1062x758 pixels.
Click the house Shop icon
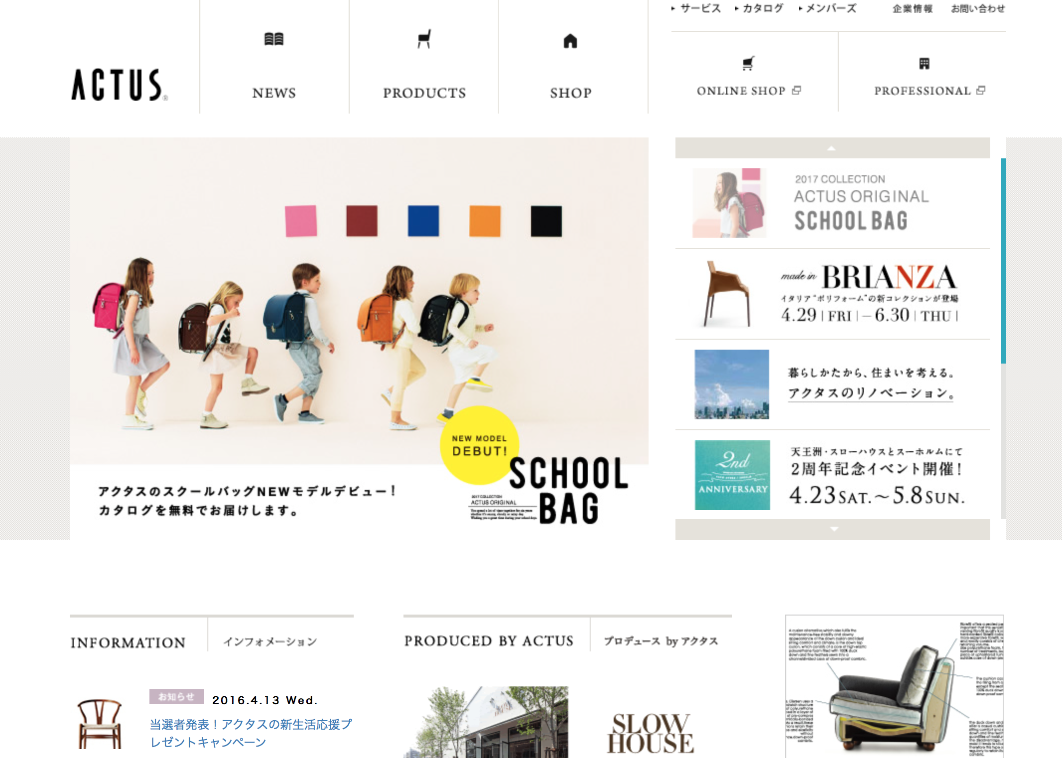click(570, 41)
